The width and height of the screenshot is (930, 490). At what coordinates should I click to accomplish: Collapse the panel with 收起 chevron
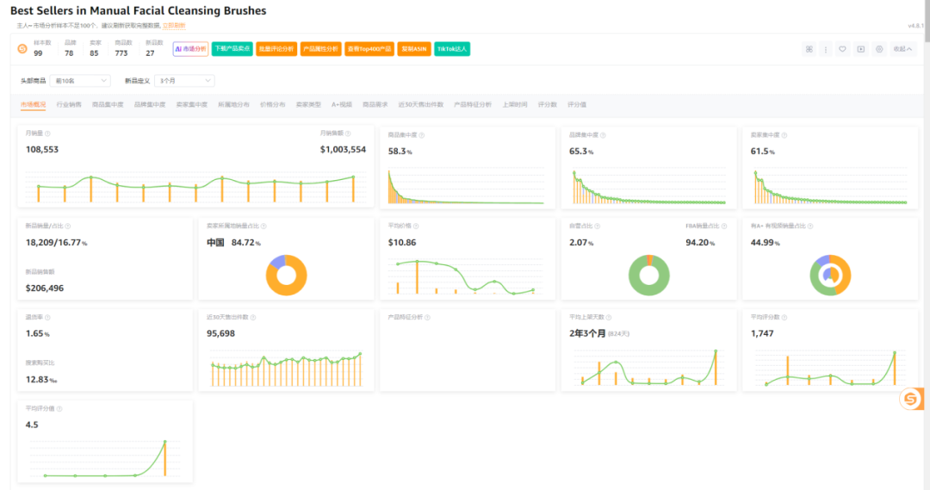[x=902, y=49]
